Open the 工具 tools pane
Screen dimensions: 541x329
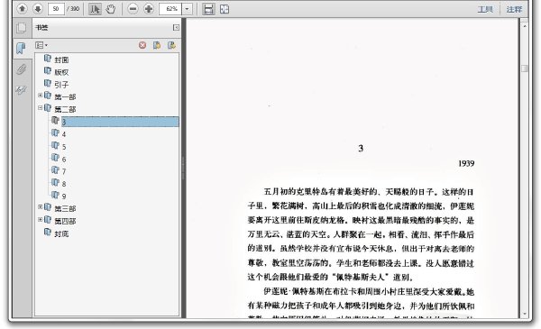click(485, 9)
